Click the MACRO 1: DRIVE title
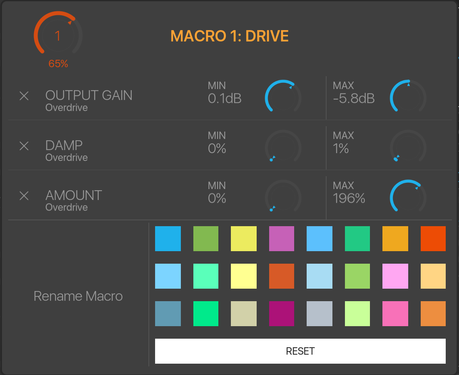 (x=230, y=36)
